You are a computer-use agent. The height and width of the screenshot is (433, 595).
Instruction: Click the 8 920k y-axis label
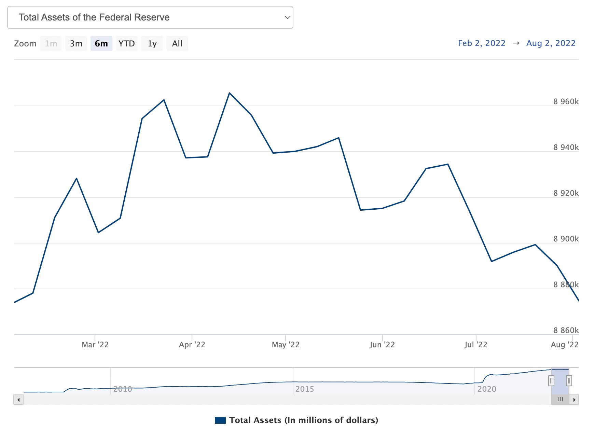pyautogui.click(x=566, y=193)
